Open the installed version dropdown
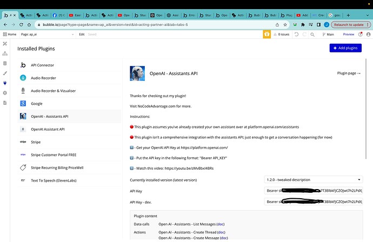 (x=314, y=180)
